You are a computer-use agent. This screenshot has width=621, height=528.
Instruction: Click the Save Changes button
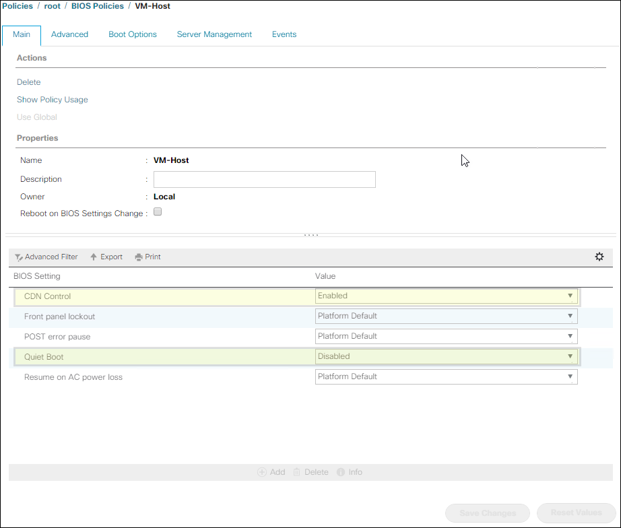(488, 513)
